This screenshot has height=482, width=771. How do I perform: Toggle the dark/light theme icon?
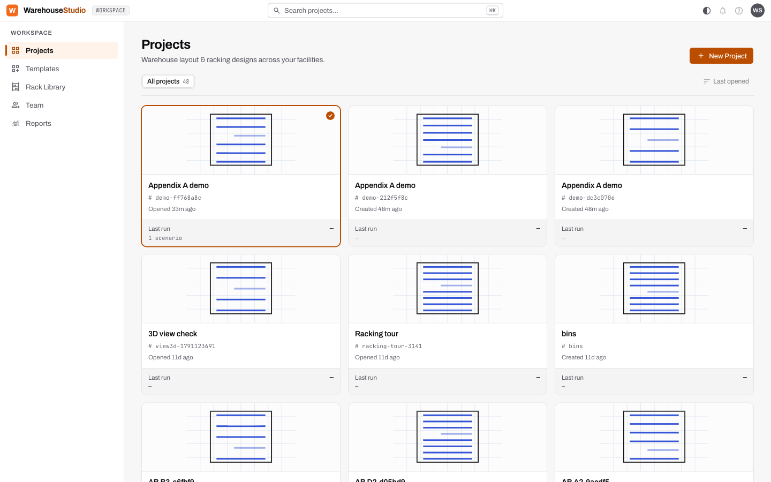(x=707, y=11)
